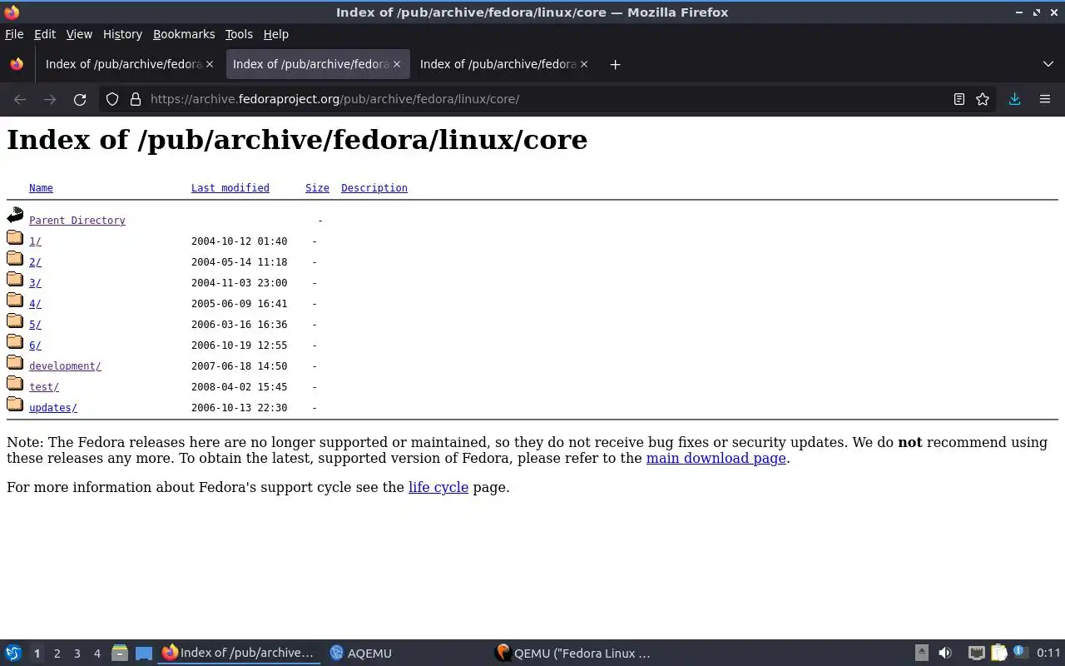
Task: Open the clipboard tray icon
Action: (998, 654)
